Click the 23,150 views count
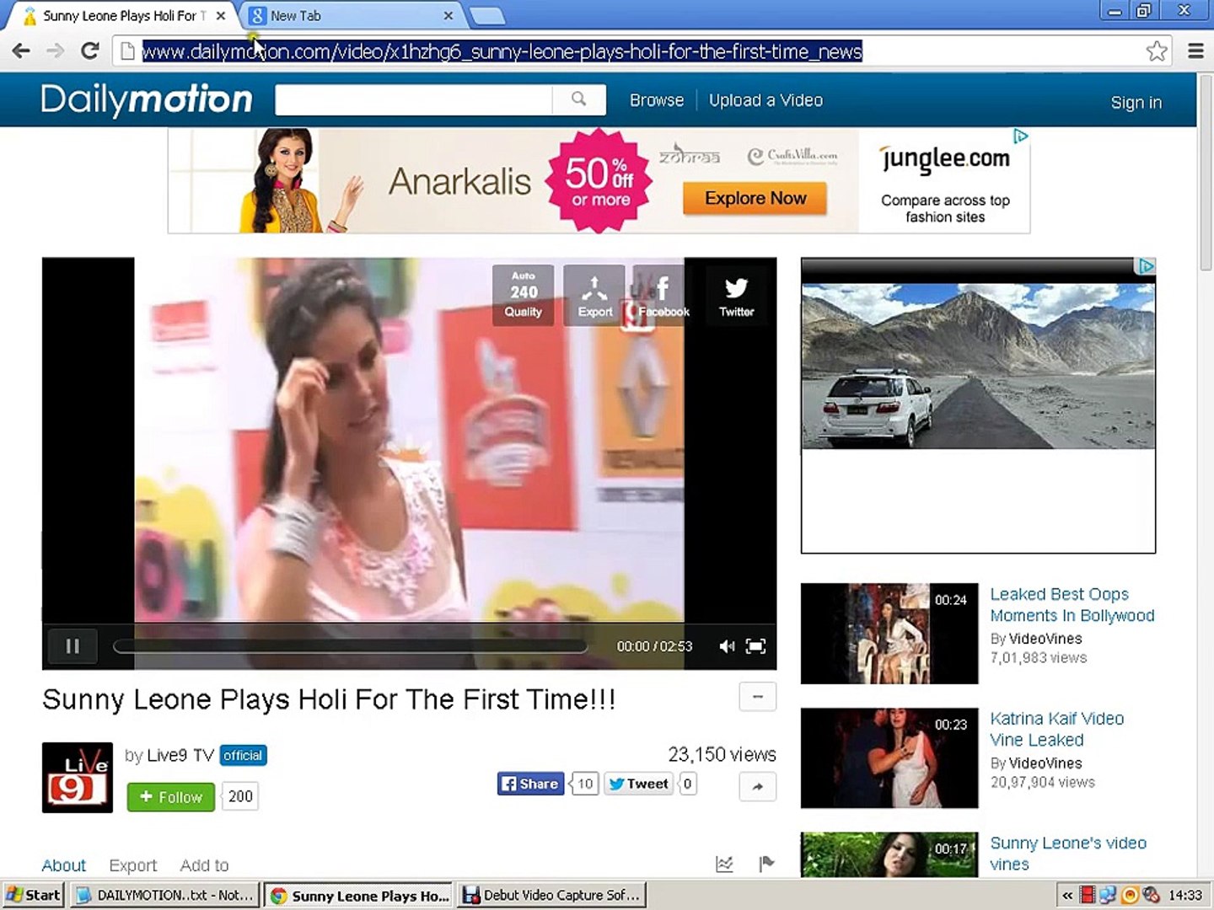This screenshot has height=910, width=1214. (722, 754)
